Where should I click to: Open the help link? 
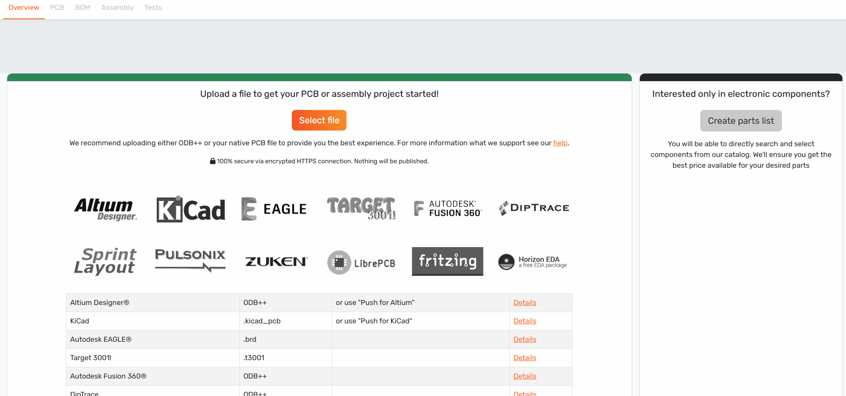(x=560, y=143)
